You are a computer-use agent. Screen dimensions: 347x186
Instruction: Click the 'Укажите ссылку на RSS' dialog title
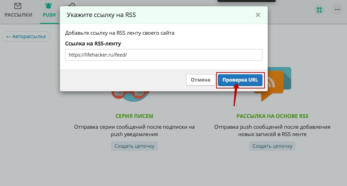tap(101, 15)
